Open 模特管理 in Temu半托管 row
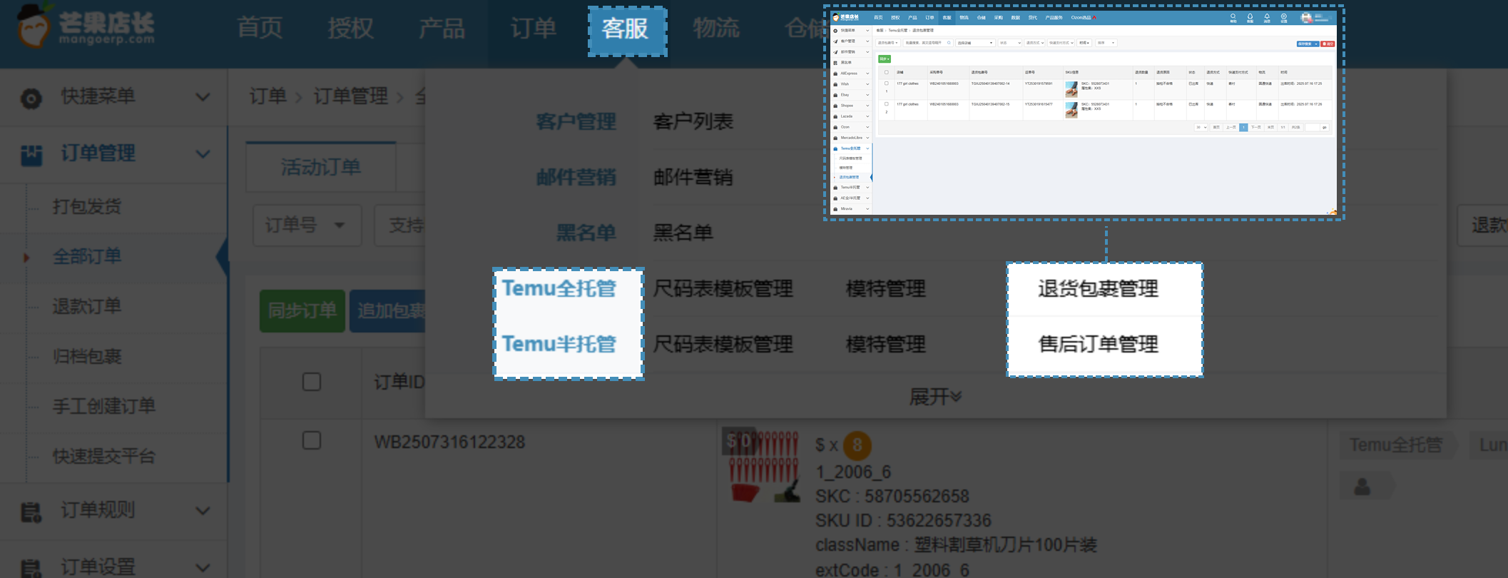 pyautogui.click(x=886, y=344)
